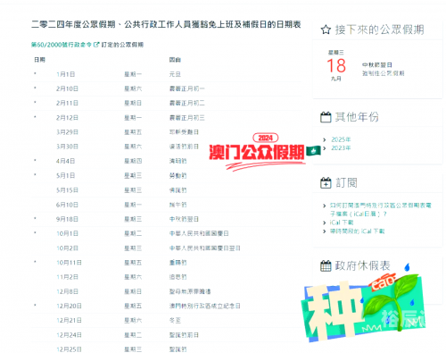Click the 10月1日 date cell
Screen dimensions: 446x353
[67, 233]
